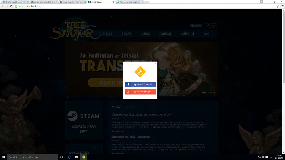Switch to the CherryCat Nonoki Facebook tab
285x160 pixels.
tap(15, 2)
